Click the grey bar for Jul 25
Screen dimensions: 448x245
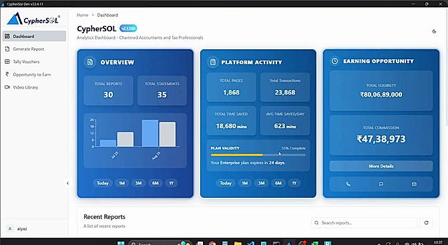click(125, 139)
